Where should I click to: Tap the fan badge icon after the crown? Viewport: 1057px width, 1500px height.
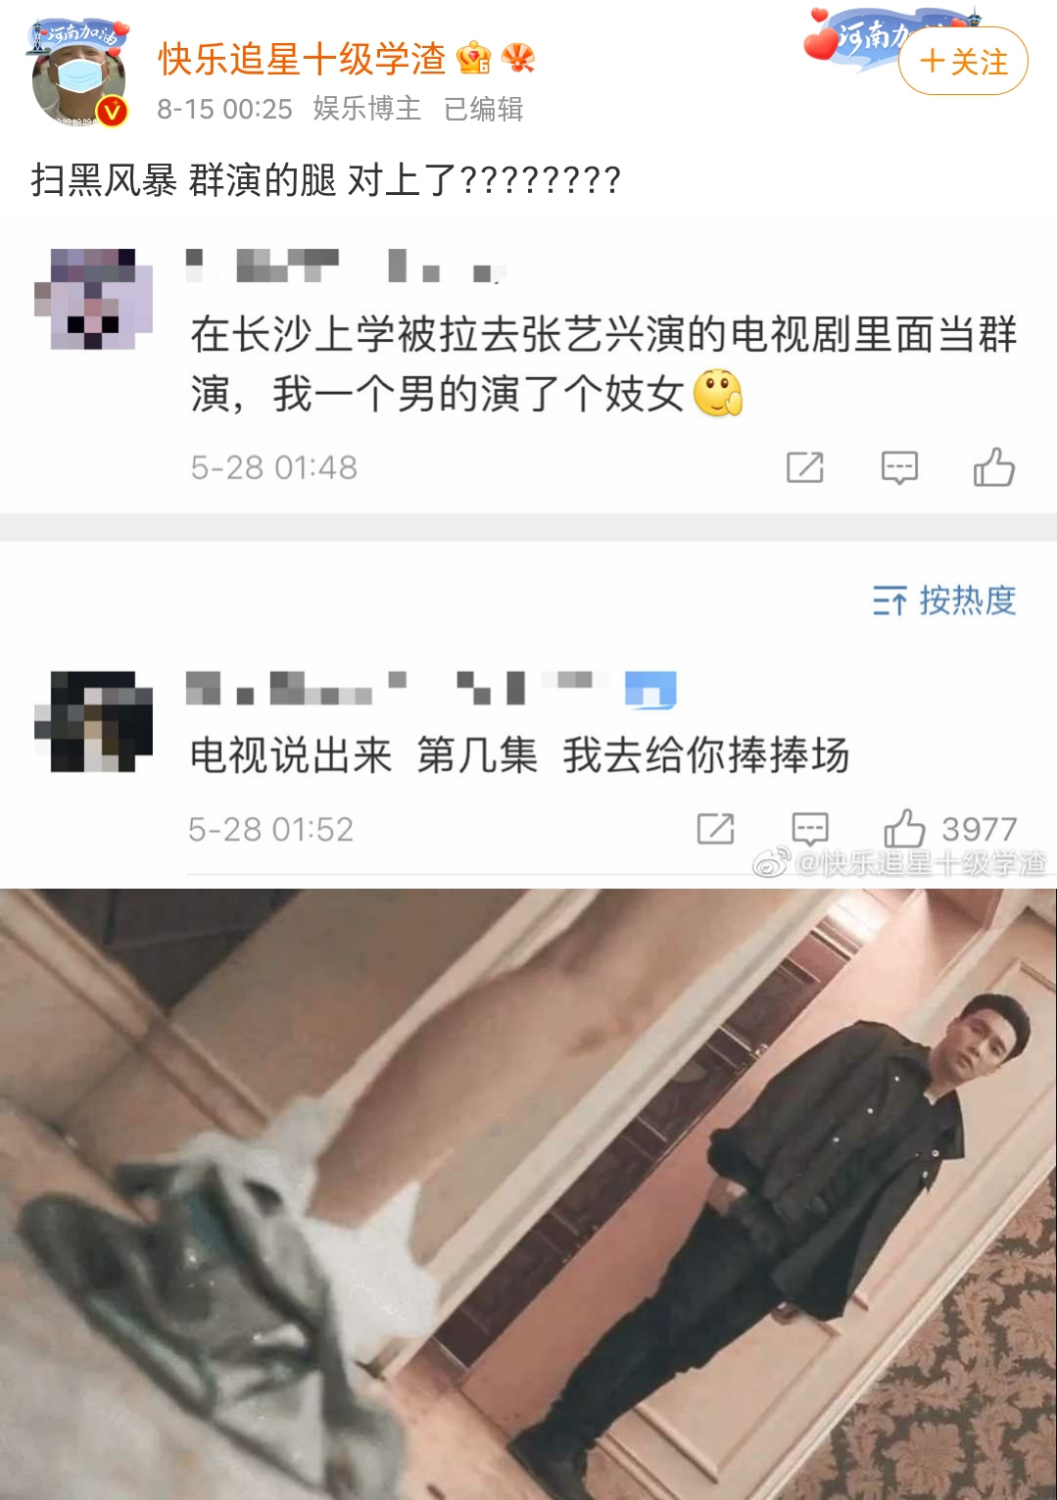coord(518,60)
